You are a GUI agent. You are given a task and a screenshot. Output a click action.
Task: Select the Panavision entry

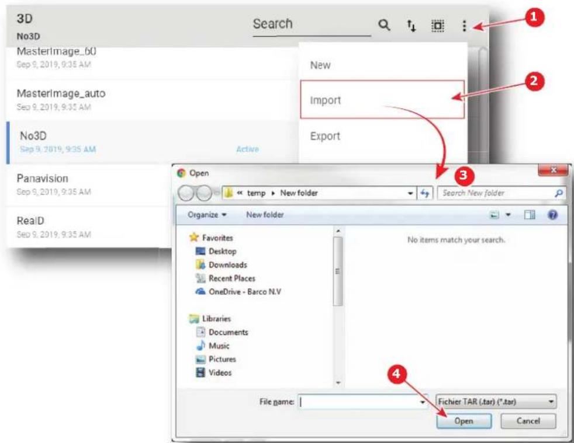[x=89, y=184]
